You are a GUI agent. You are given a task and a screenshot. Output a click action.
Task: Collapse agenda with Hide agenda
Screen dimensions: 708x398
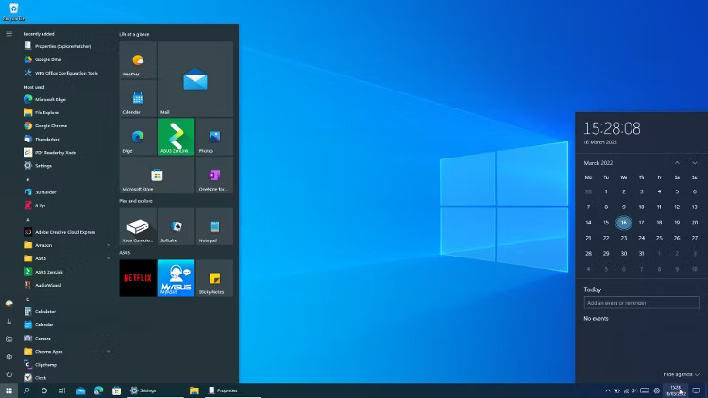tap(680, 374)
